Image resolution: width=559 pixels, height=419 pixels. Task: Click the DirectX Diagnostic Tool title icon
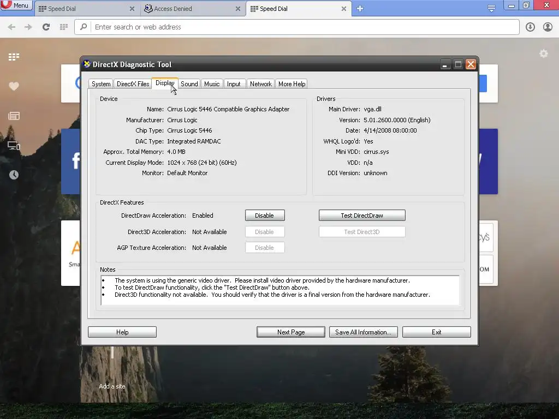pos(87,64)
